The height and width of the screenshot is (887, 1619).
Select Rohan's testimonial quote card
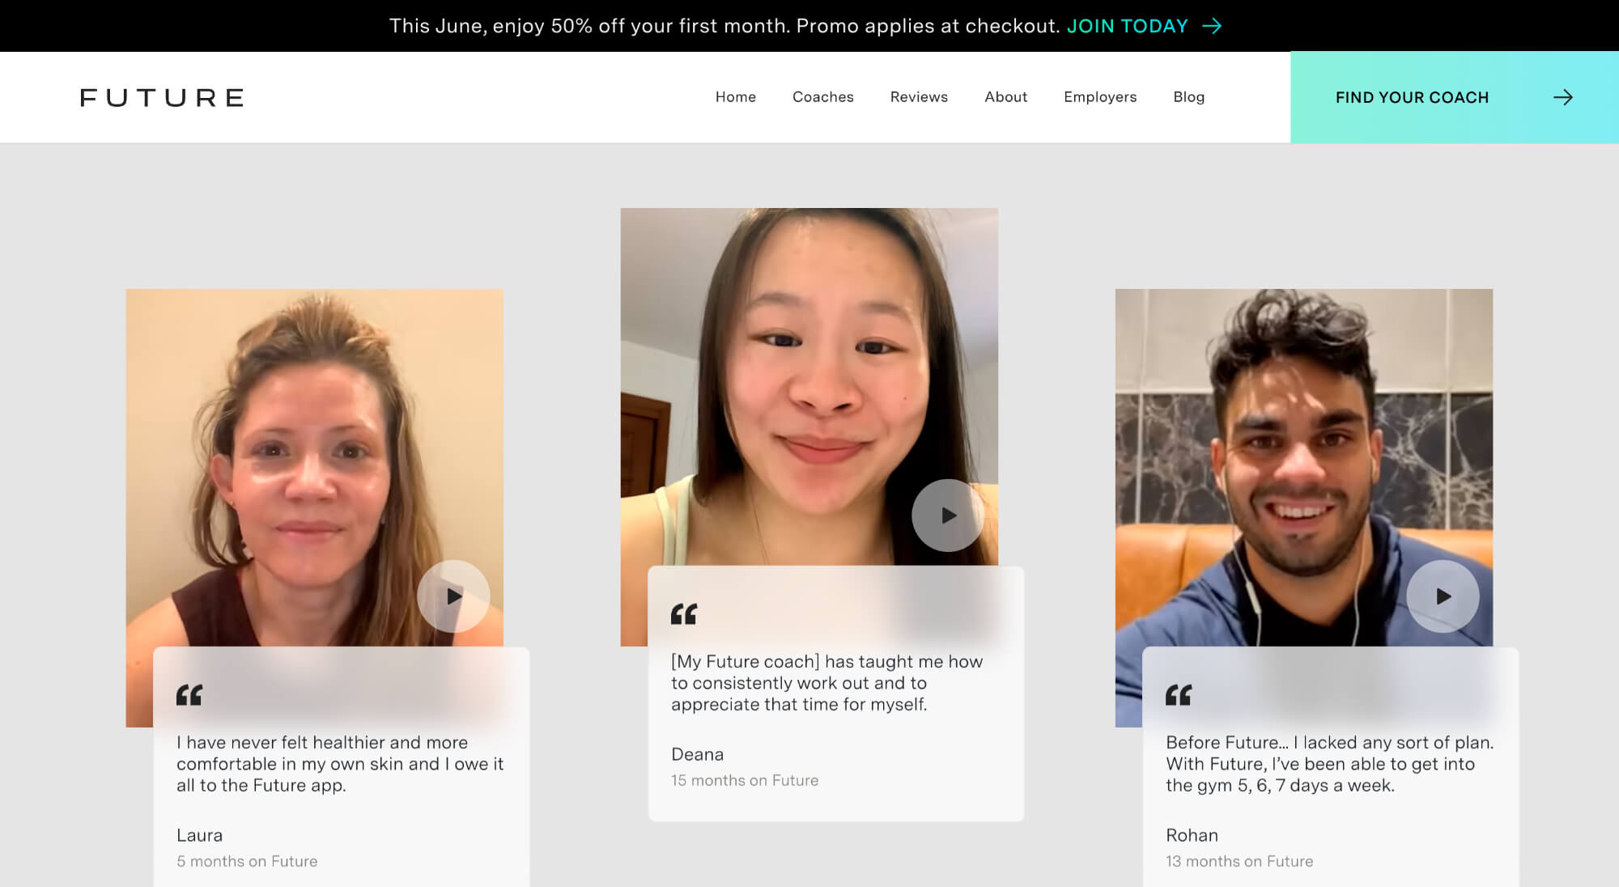click(x=1330, y=765)
